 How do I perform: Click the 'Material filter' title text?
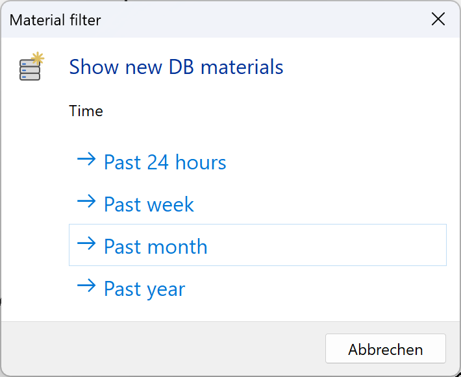click(x=55, y=20)
